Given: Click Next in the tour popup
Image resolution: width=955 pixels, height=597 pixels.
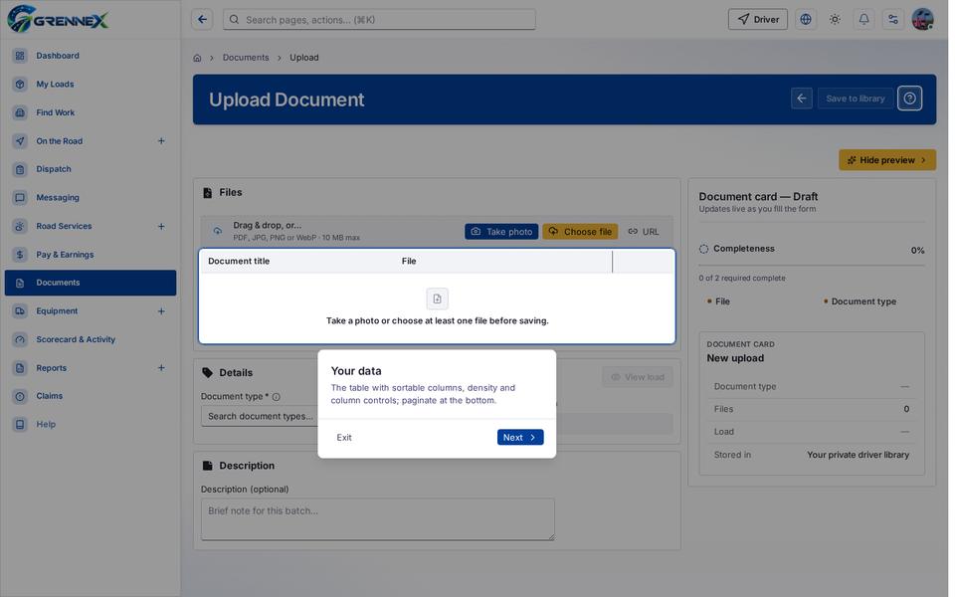Looking at the screenshot, I should [x=520, y=438].
